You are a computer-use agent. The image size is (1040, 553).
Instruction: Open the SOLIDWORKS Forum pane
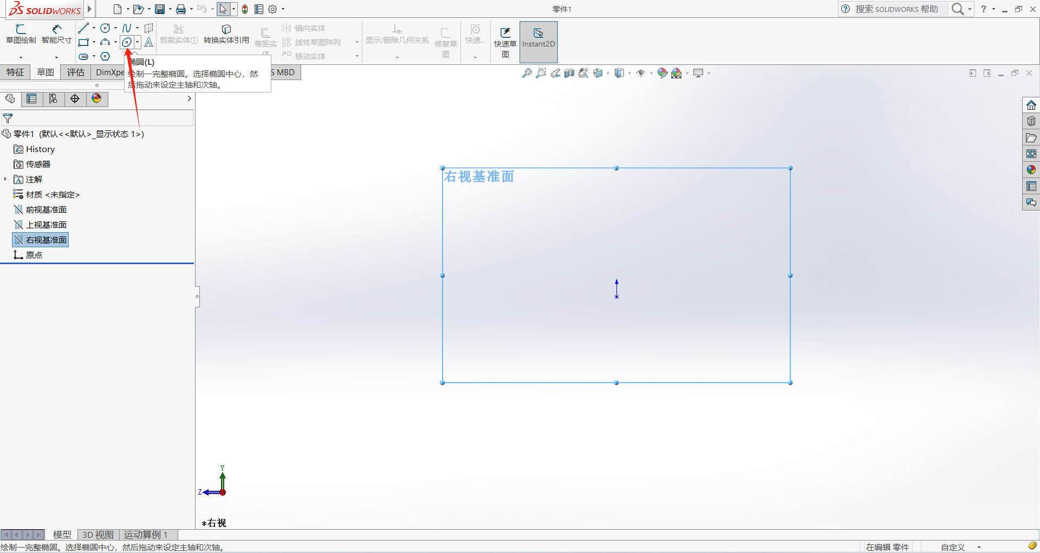point(1031,202)
